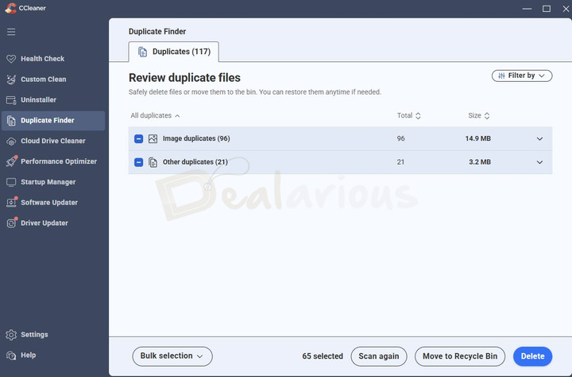
Task: Click the total value 96
Action: 401,139
